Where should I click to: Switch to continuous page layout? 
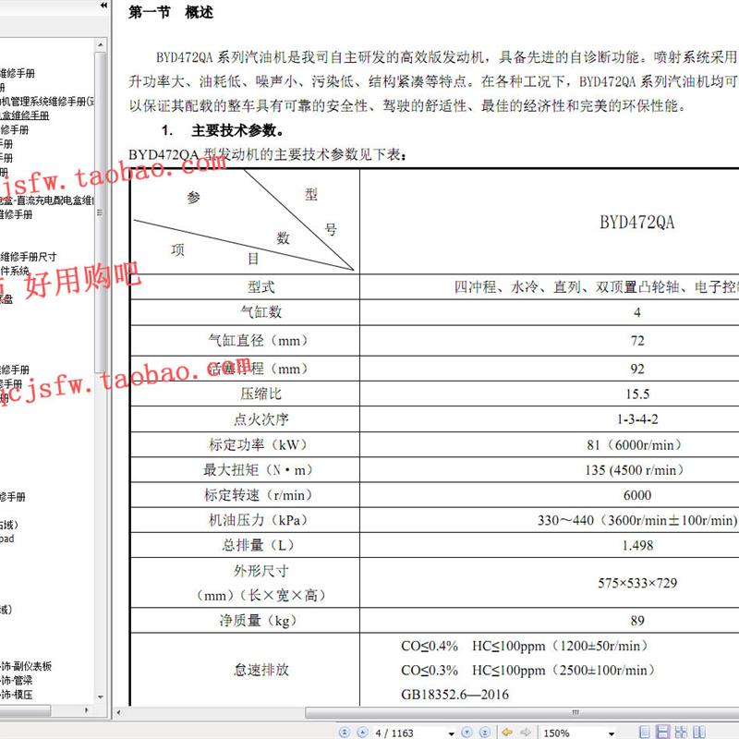662,732
